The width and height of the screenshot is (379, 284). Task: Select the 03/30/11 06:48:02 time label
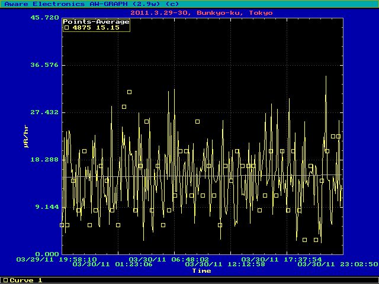(169, 259)
